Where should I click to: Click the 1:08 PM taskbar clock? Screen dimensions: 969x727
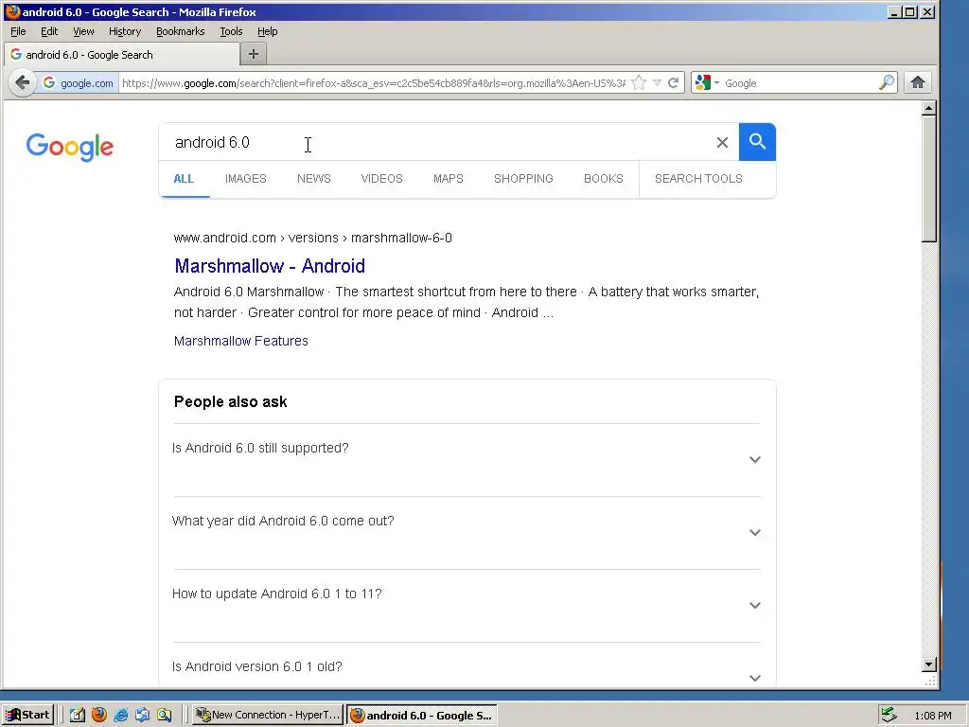932,716
